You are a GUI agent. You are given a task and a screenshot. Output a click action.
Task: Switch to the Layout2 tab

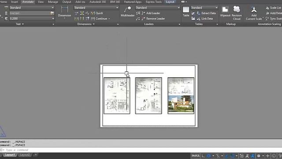coord(25,155)
